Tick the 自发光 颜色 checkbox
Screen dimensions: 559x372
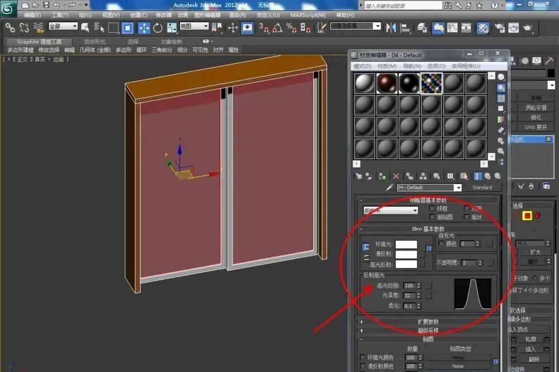442,243
